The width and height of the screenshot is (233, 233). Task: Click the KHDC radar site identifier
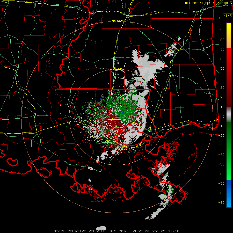(x=137, y=231)
